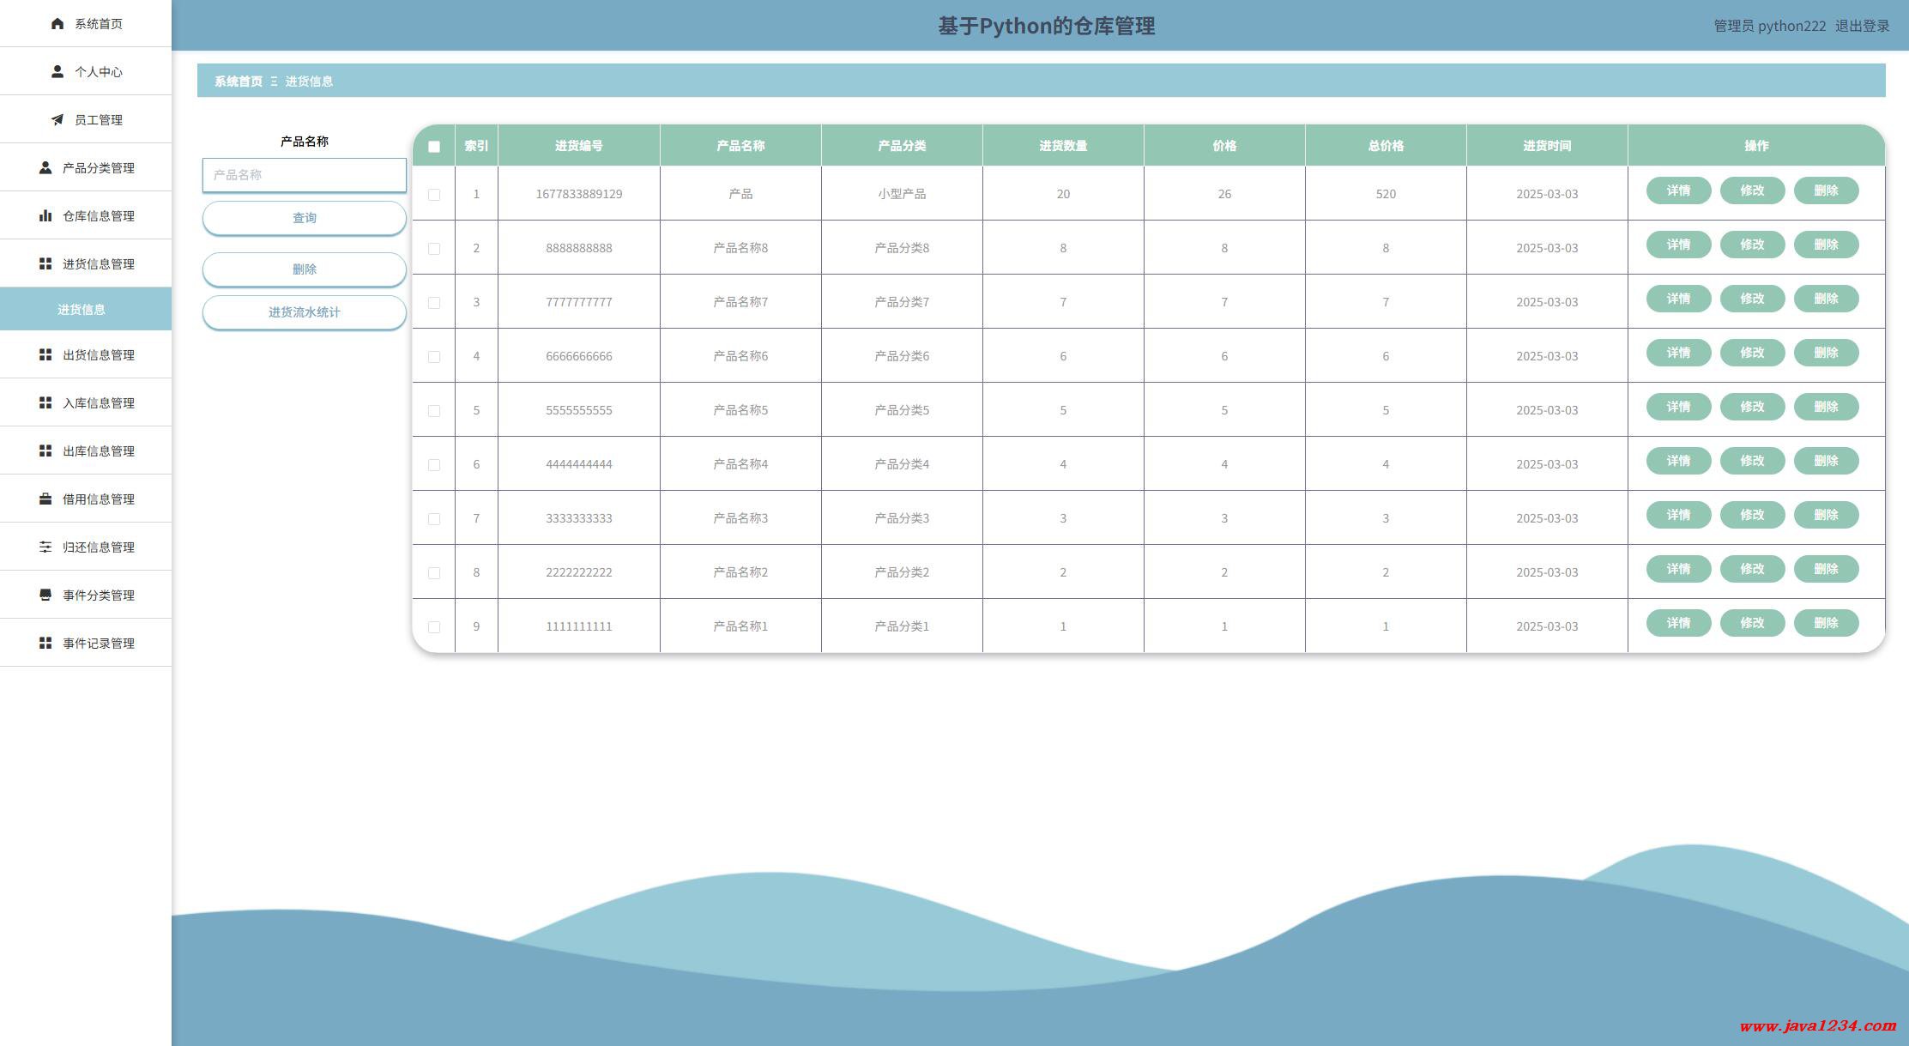Click 退出登录 to log out
This screenshot has height=1046, width=1909.
[1862, 26]
